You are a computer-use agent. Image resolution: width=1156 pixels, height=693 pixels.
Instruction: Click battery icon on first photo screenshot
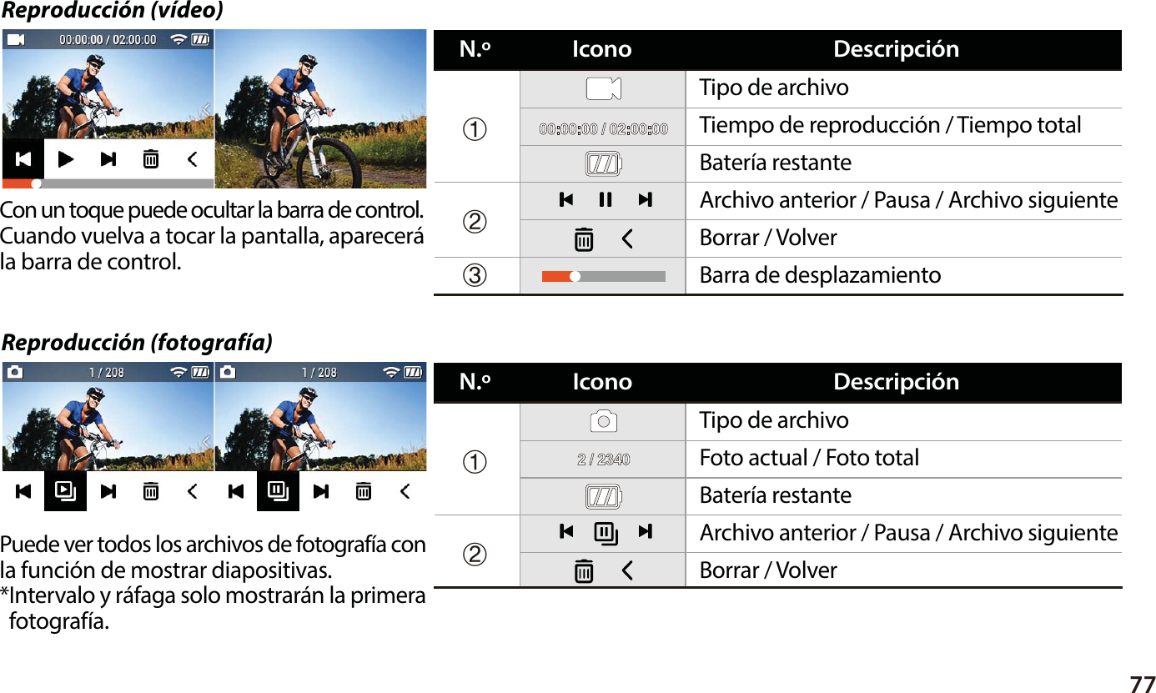tap(200, 372)
